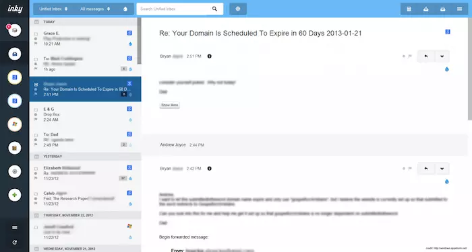
Task: Check the '1h ago' email checkbox
Action: [36, 59]
